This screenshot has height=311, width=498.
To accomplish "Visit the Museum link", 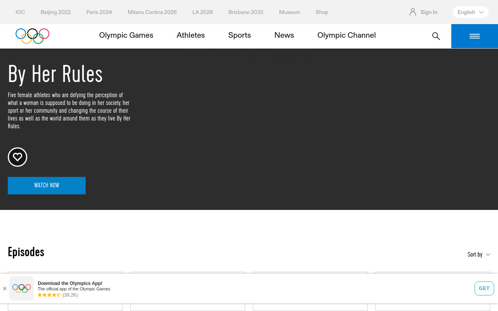I will (x=289, y=12).
